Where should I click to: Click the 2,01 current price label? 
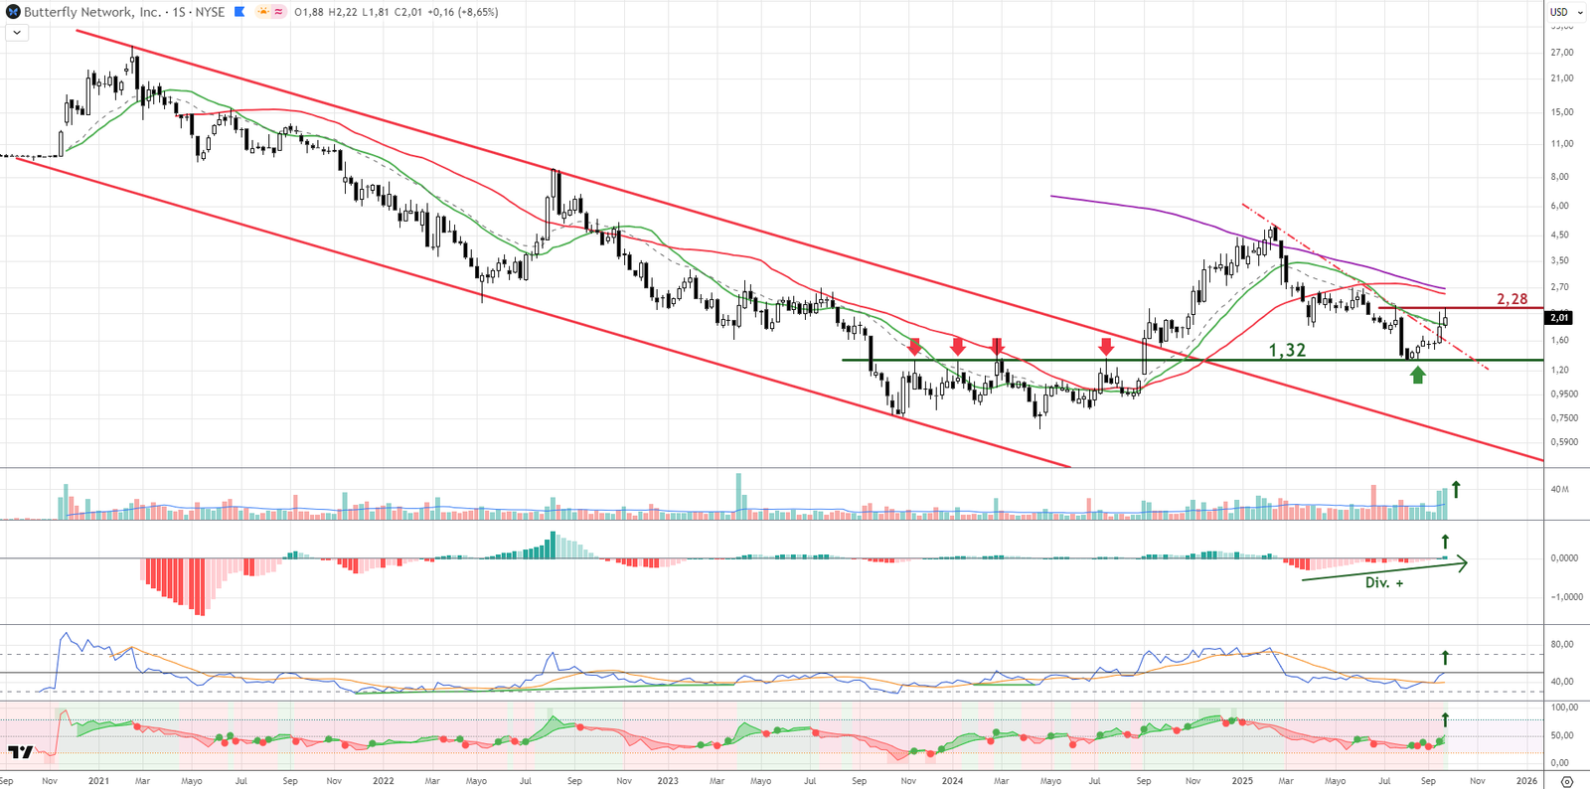1559,318
